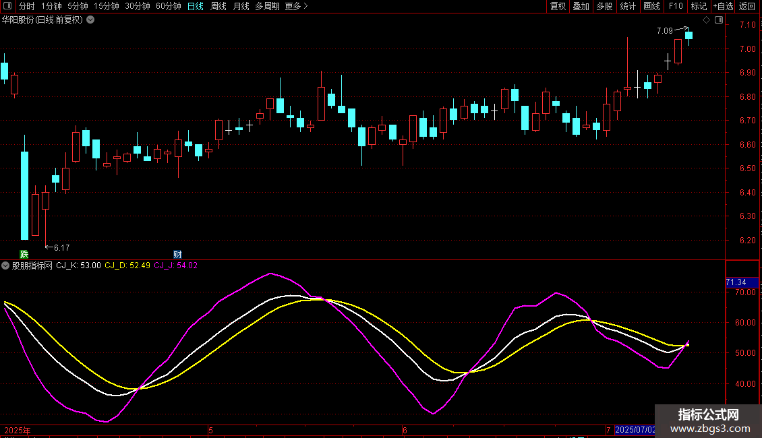
Task: Switch to the 月线 monthly chart
Action: click(x=241, y=6)
